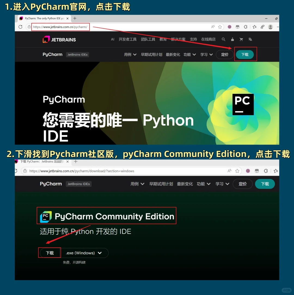This screenshot has height=295, width=294.
Task: Open a new browser tab with the plus button
Action: [x=75, y=18]
